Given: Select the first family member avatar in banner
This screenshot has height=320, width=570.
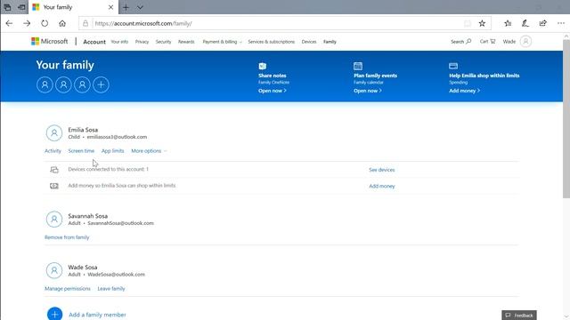Looking at the screenshot, I should point(45,85).
